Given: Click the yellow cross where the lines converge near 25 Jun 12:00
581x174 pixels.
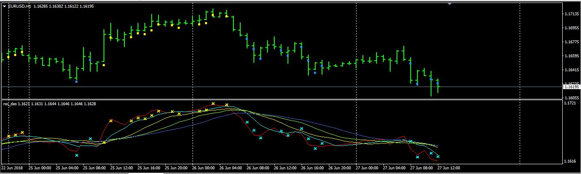Looking at the screenshot, I should [104, 142].
